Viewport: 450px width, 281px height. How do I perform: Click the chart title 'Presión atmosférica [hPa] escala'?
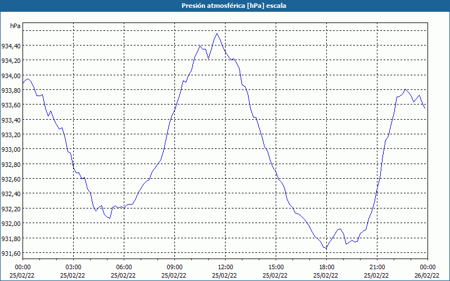pyautogui.click(x=234, y=6)
